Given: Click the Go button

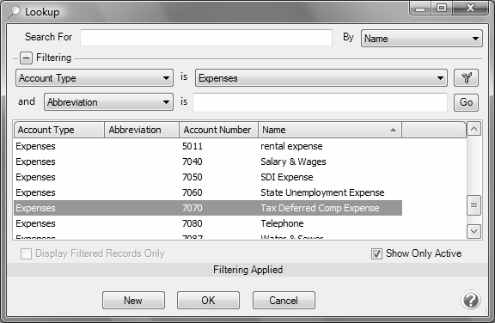Looking at the screenshot, I should click(x=466, y=102).
